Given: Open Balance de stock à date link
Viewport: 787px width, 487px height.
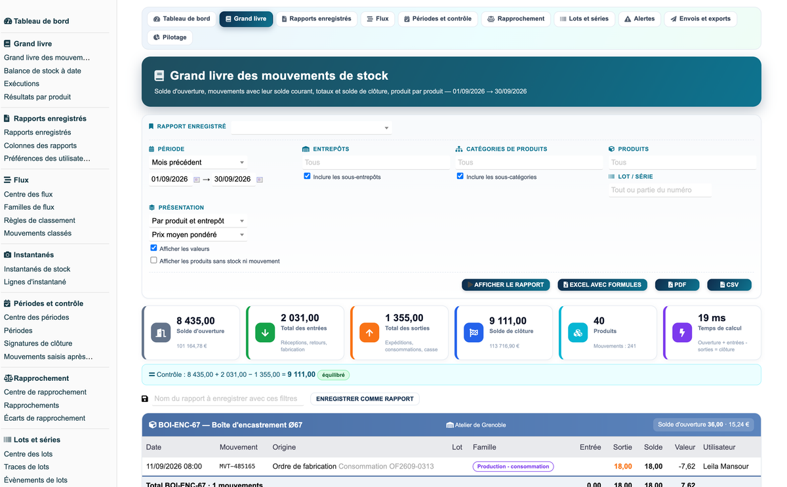Looking at the screenshot, I should point(43,71).
